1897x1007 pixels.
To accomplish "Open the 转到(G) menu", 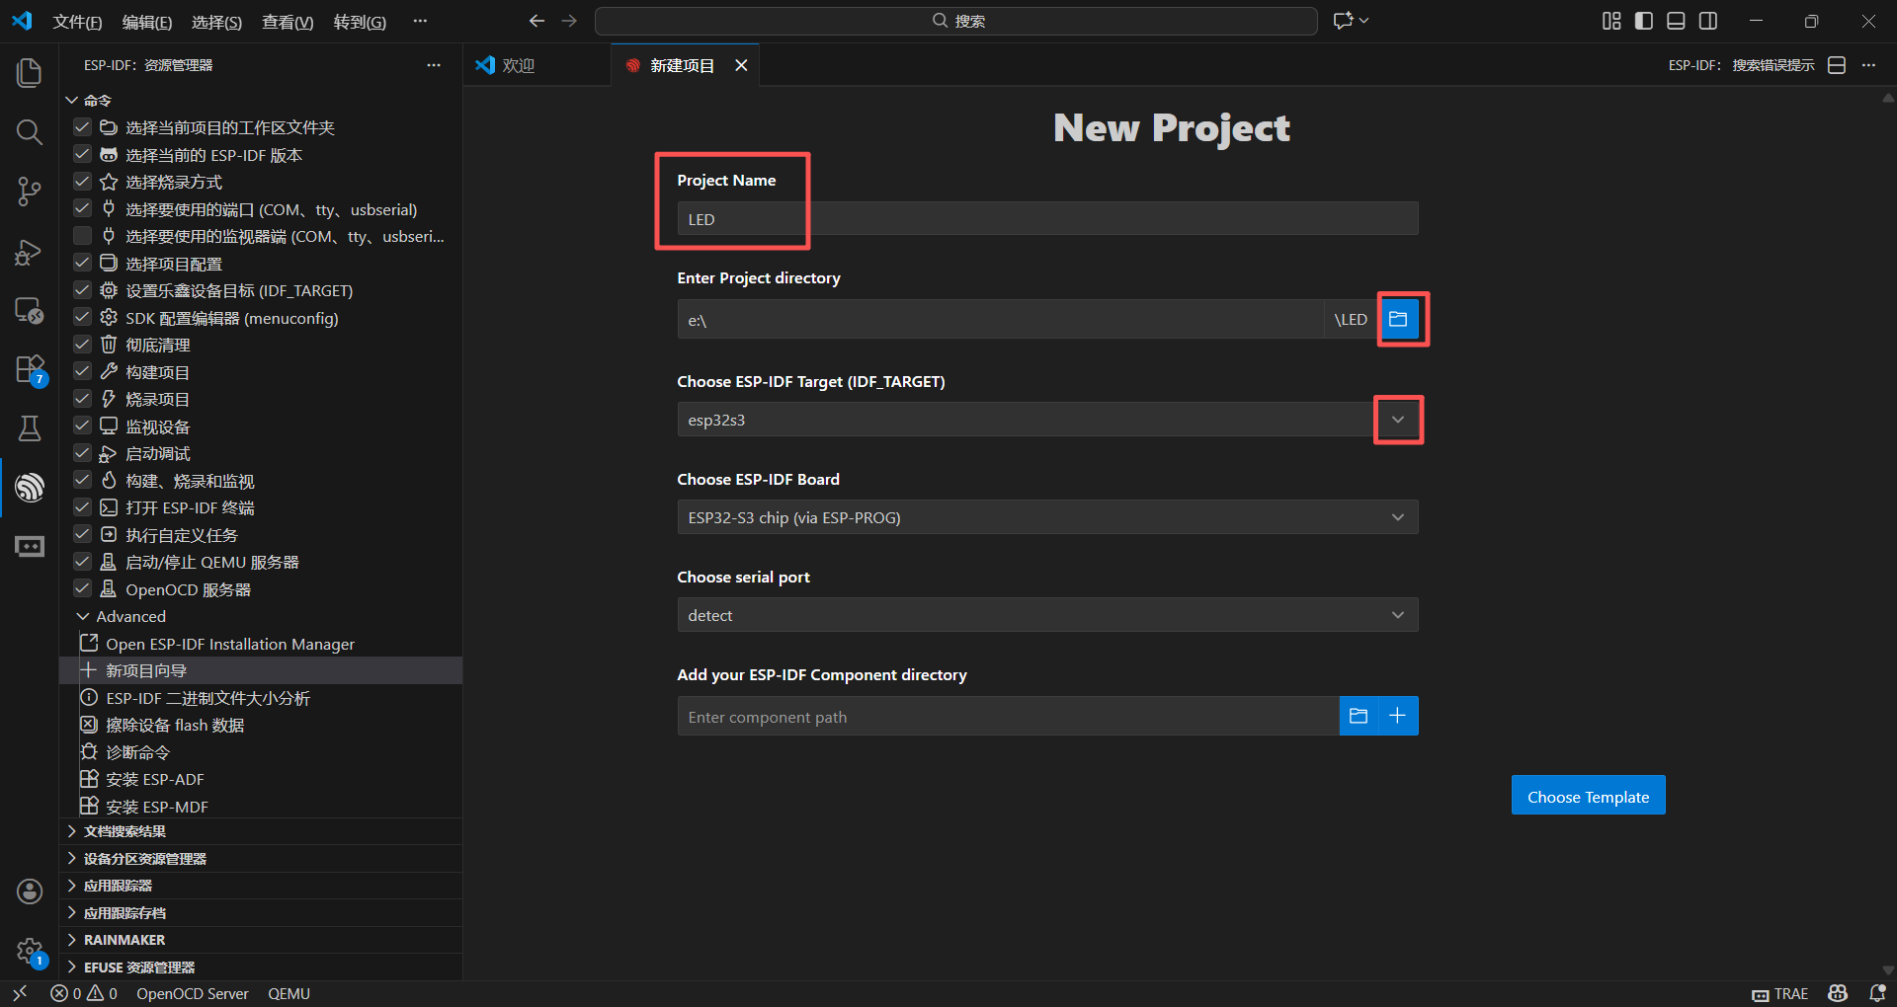I will coord(360,22).
